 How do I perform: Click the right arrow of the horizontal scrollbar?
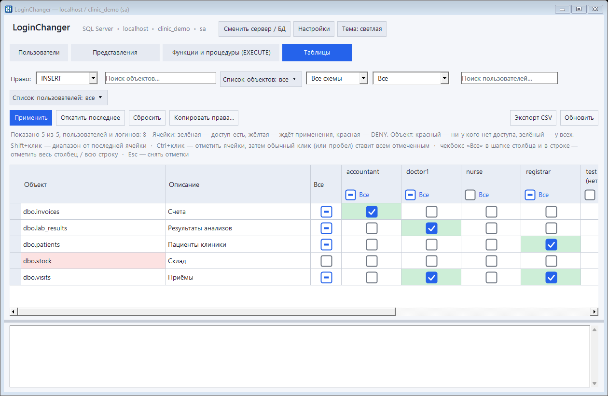tap(594, 312)
